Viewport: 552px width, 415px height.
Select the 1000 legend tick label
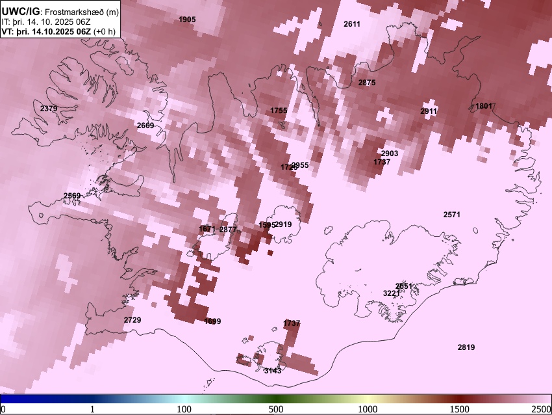tap(368, 409)
